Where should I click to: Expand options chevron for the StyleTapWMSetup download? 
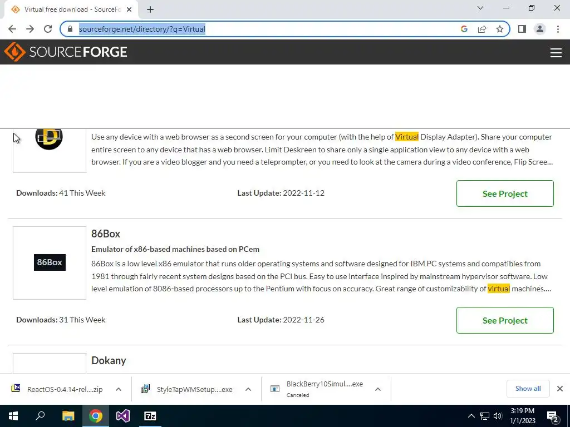click(x=248, y=389)
